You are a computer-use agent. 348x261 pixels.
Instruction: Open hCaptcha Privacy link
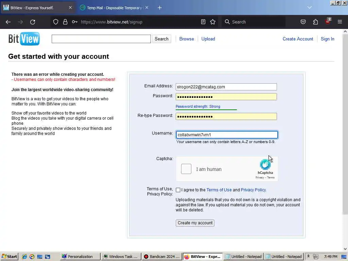260,177
